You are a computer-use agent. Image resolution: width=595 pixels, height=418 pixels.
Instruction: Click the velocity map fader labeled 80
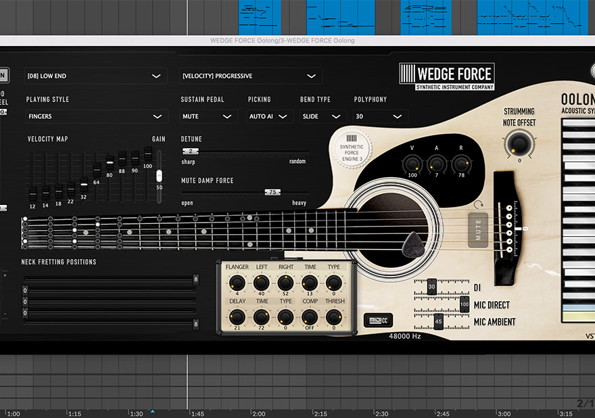(x=110, y=163)
